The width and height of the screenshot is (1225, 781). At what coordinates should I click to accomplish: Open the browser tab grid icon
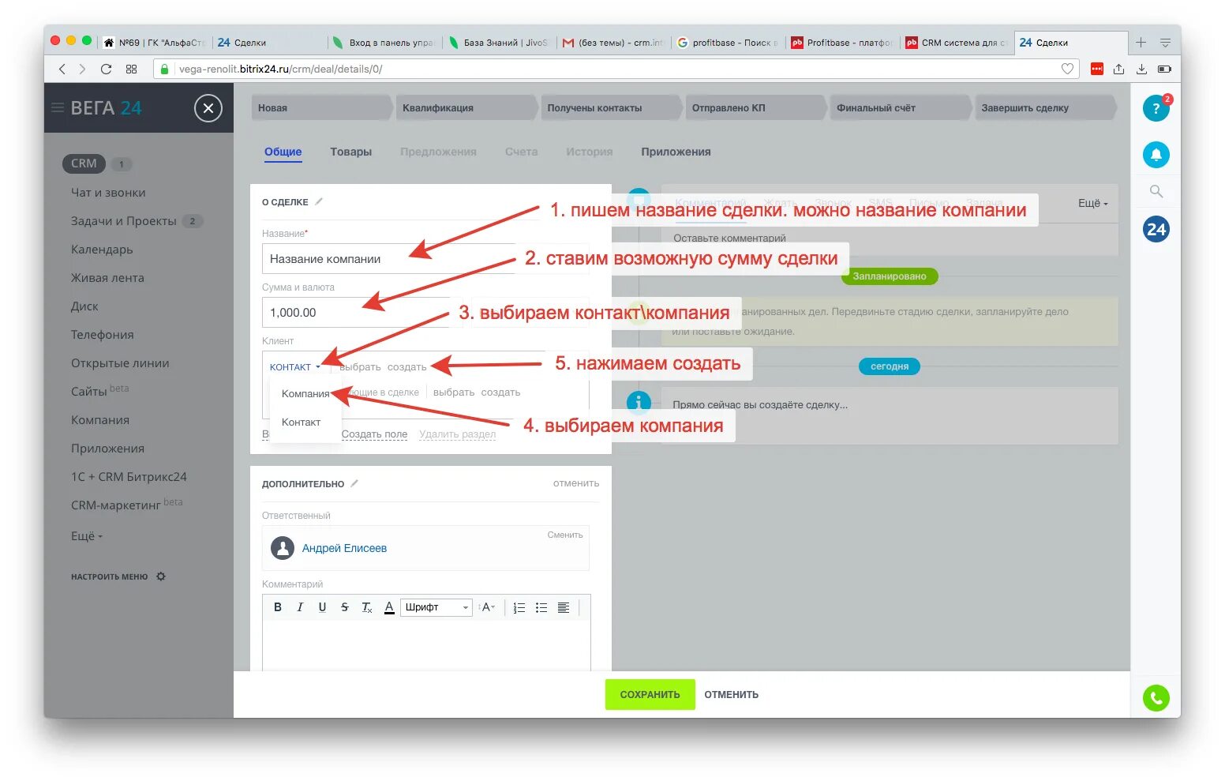(131, 69)
